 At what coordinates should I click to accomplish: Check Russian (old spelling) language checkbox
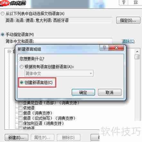[x=20, y=118]
